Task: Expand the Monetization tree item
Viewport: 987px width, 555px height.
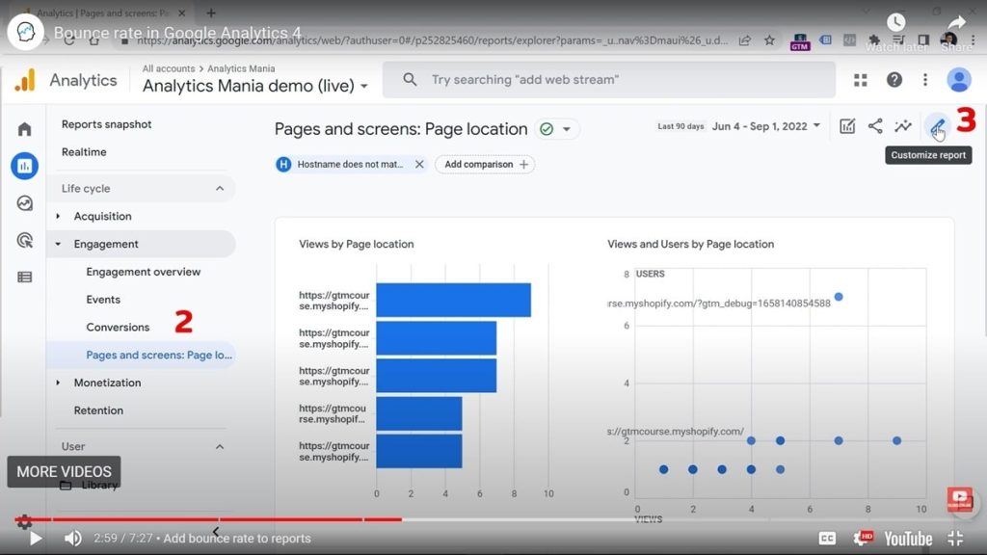Action: point(58,383)
